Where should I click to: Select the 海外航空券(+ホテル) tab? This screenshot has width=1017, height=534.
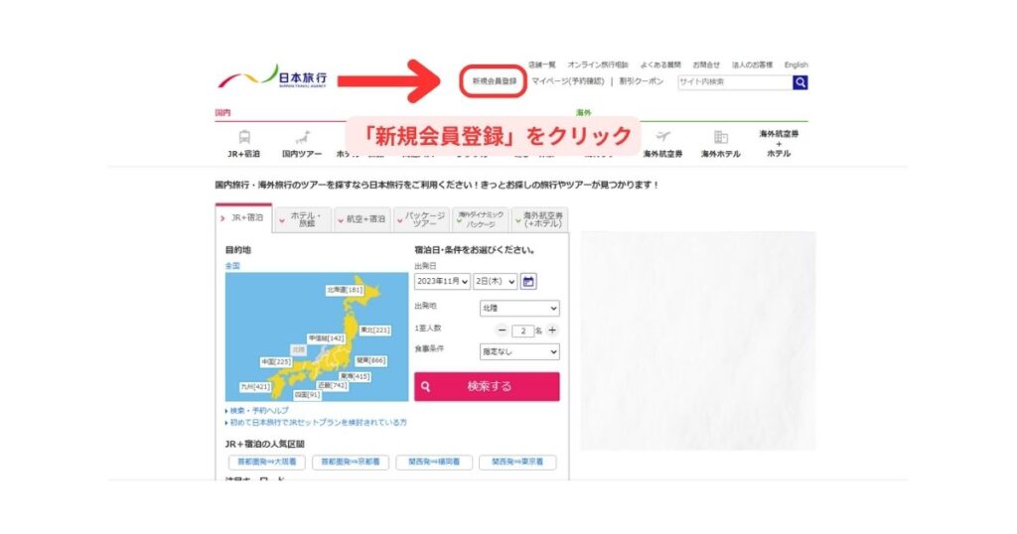pos(539,219)
